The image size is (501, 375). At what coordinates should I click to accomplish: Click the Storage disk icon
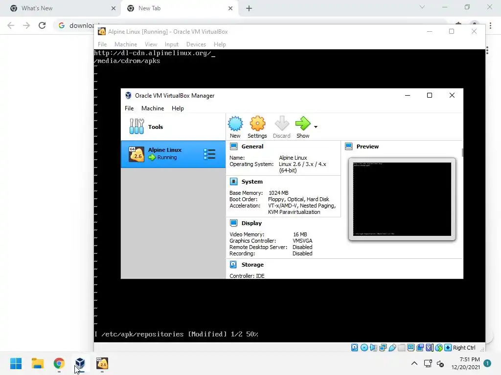pyautogui.click(x=233, y=264)
